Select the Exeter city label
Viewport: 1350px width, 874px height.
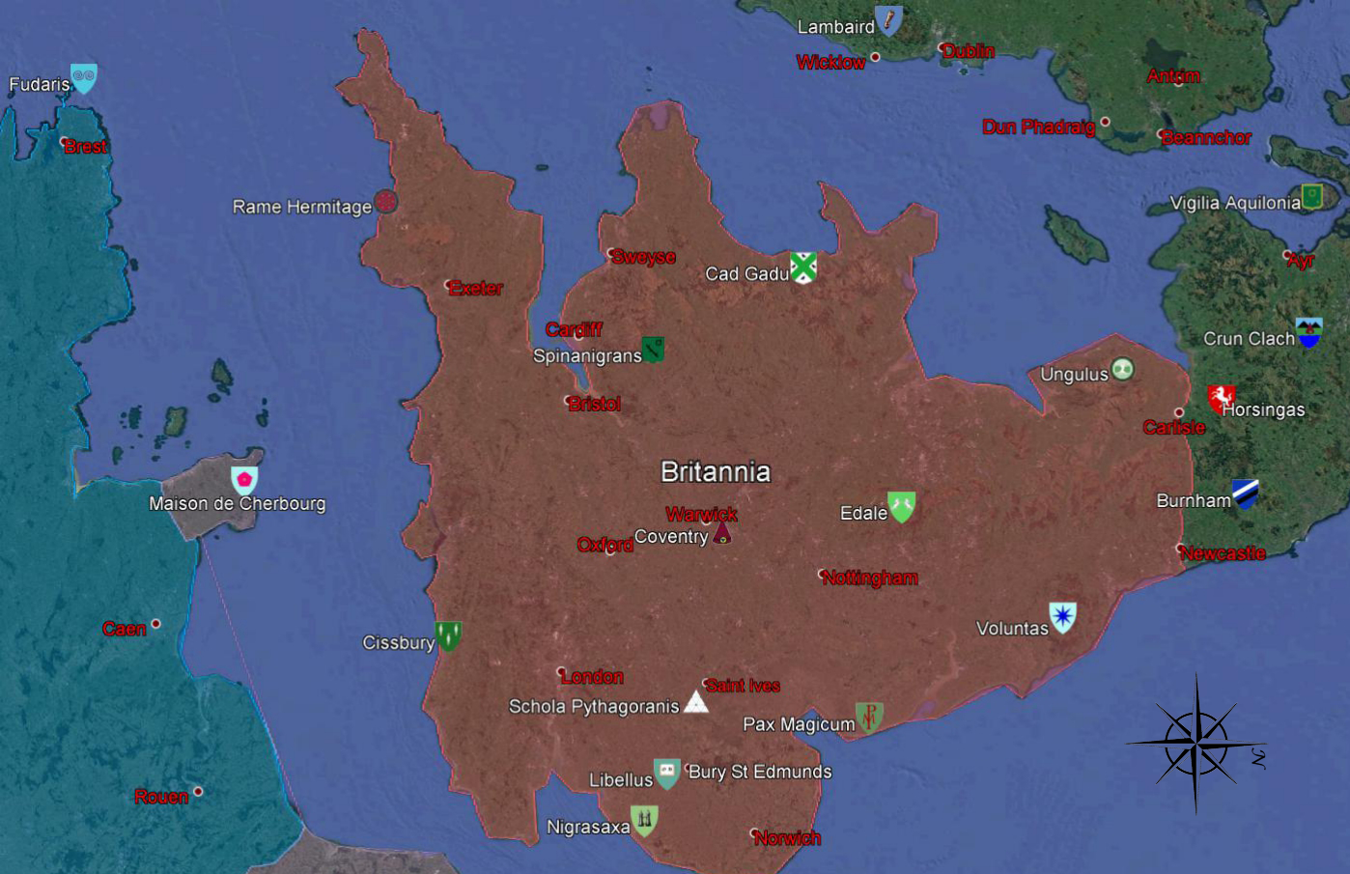coord(476,288)
